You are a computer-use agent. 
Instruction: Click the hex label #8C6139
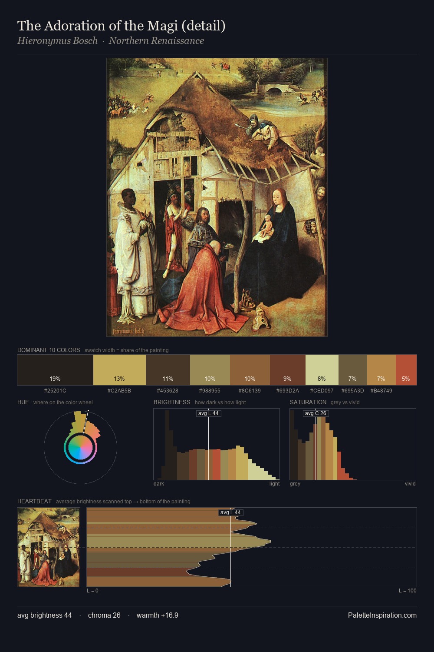(250, 391)
